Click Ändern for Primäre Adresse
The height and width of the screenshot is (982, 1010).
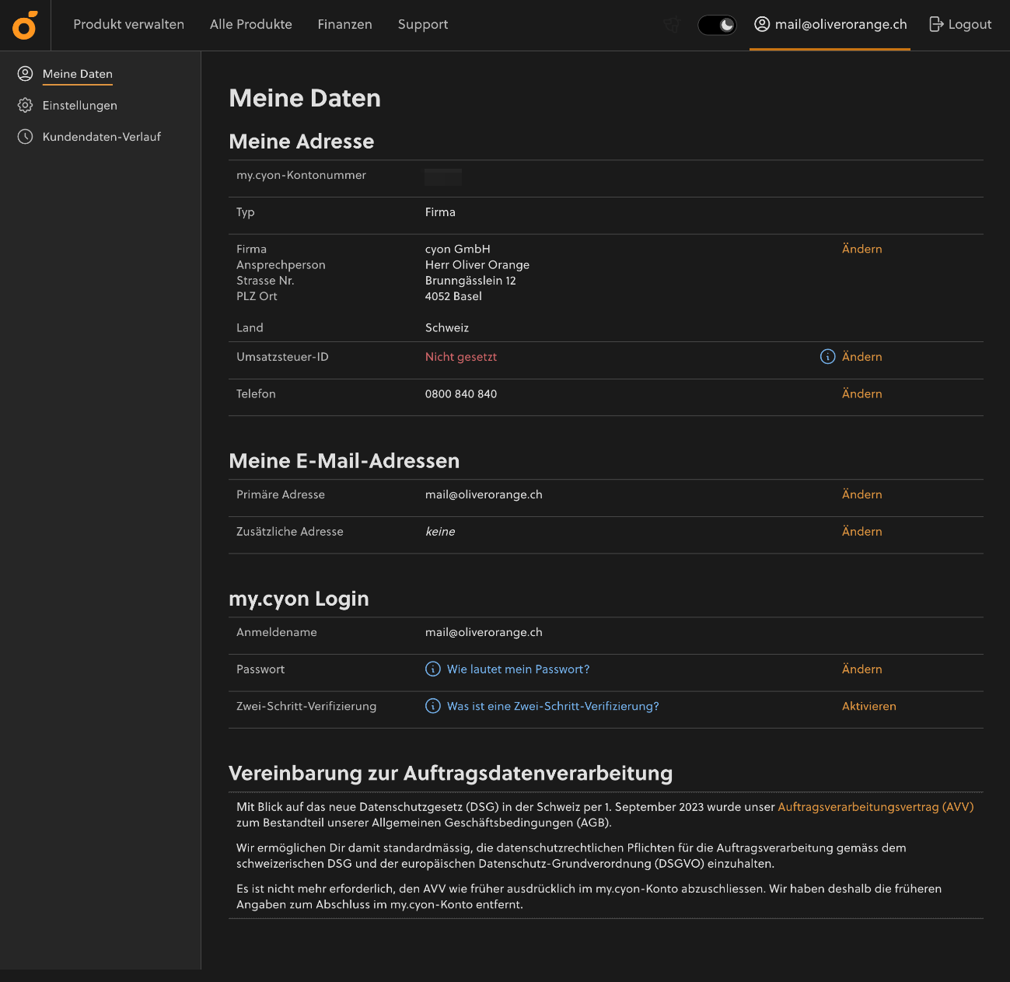(861, 494)
